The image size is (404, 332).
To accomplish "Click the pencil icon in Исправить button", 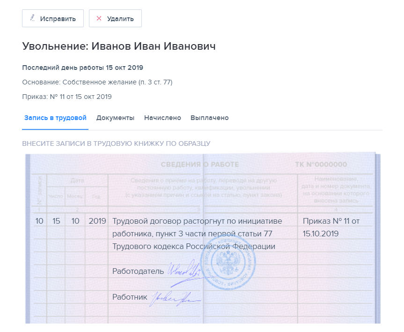I will pyautogui.click(x=32, y=18).
